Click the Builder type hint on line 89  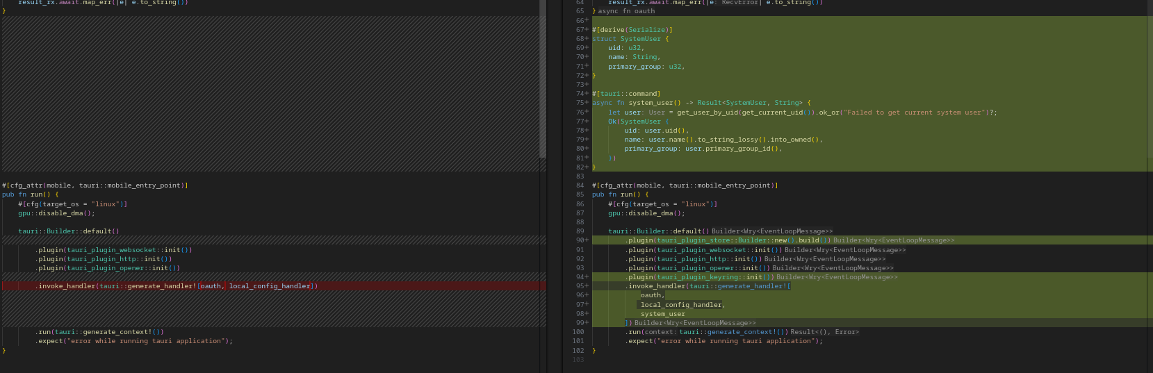point(771,231)
